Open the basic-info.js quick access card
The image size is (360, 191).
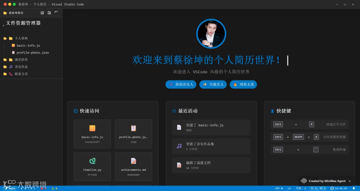click(x=92, y=134)
